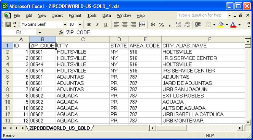This screenshot has height=140, width=253.
Task: Open the Fill Color dropdown arrow
Action: coord(227,25)
